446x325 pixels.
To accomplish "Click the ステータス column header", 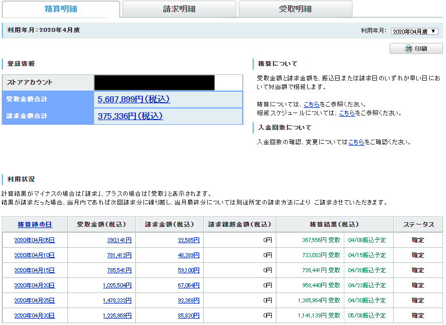I will tap(418, 225).
